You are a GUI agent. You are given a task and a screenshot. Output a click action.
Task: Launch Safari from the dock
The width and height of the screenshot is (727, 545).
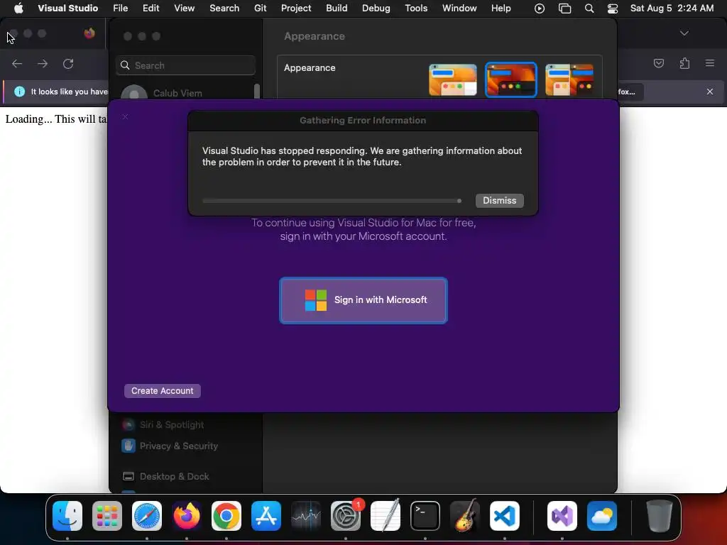coord(147,516)
